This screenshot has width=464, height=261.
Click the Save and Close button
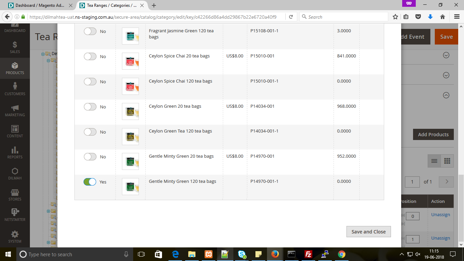(x=369, y=231)
